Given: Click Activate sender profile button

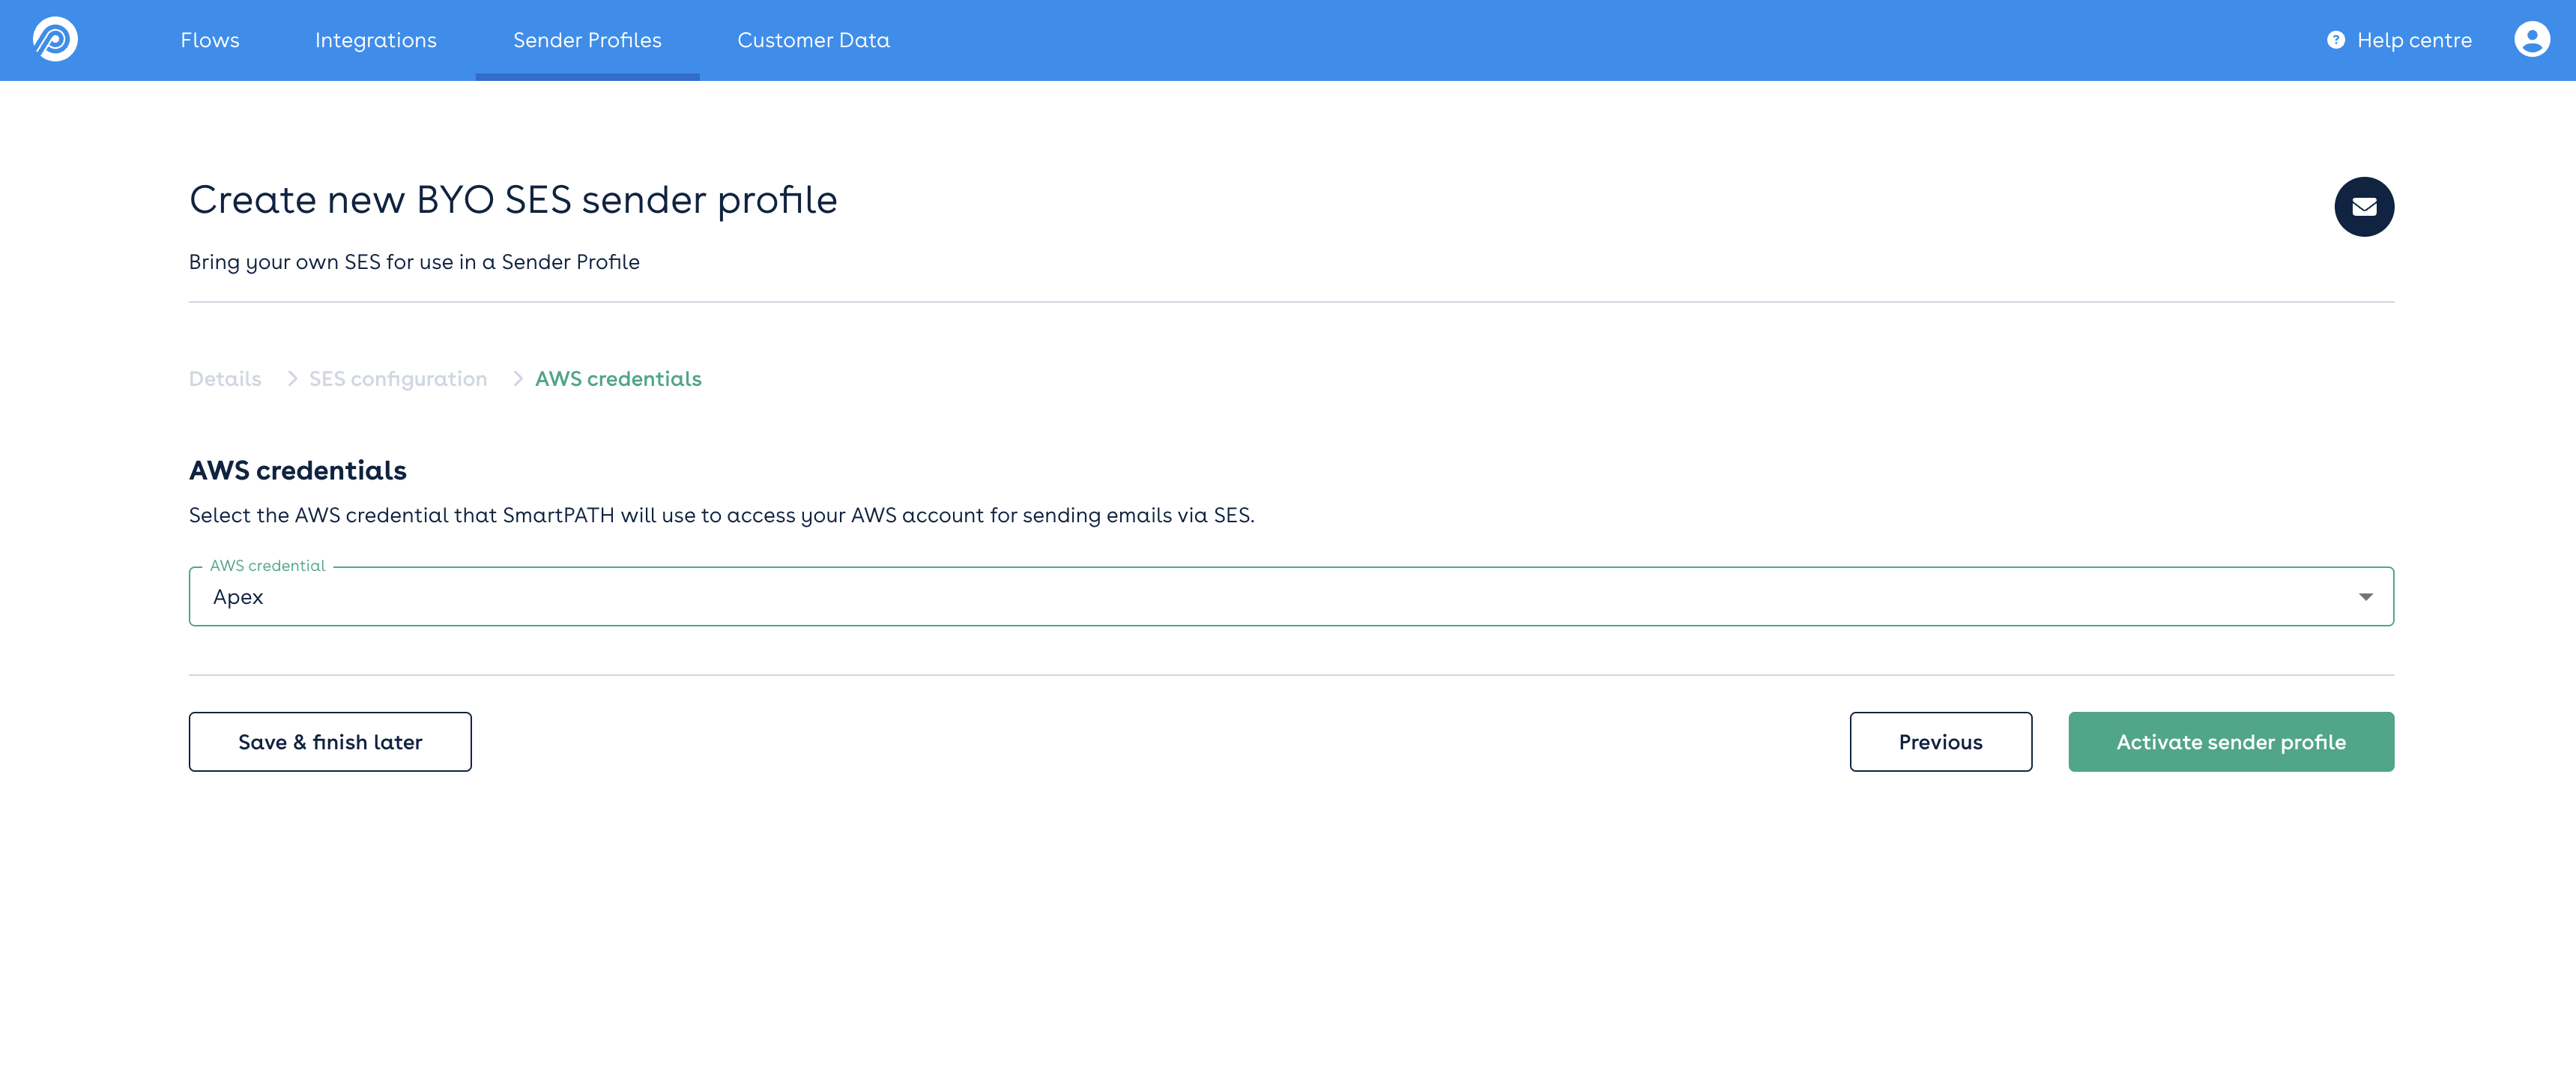Looking at the screenshot, I should pos(2230,742).
